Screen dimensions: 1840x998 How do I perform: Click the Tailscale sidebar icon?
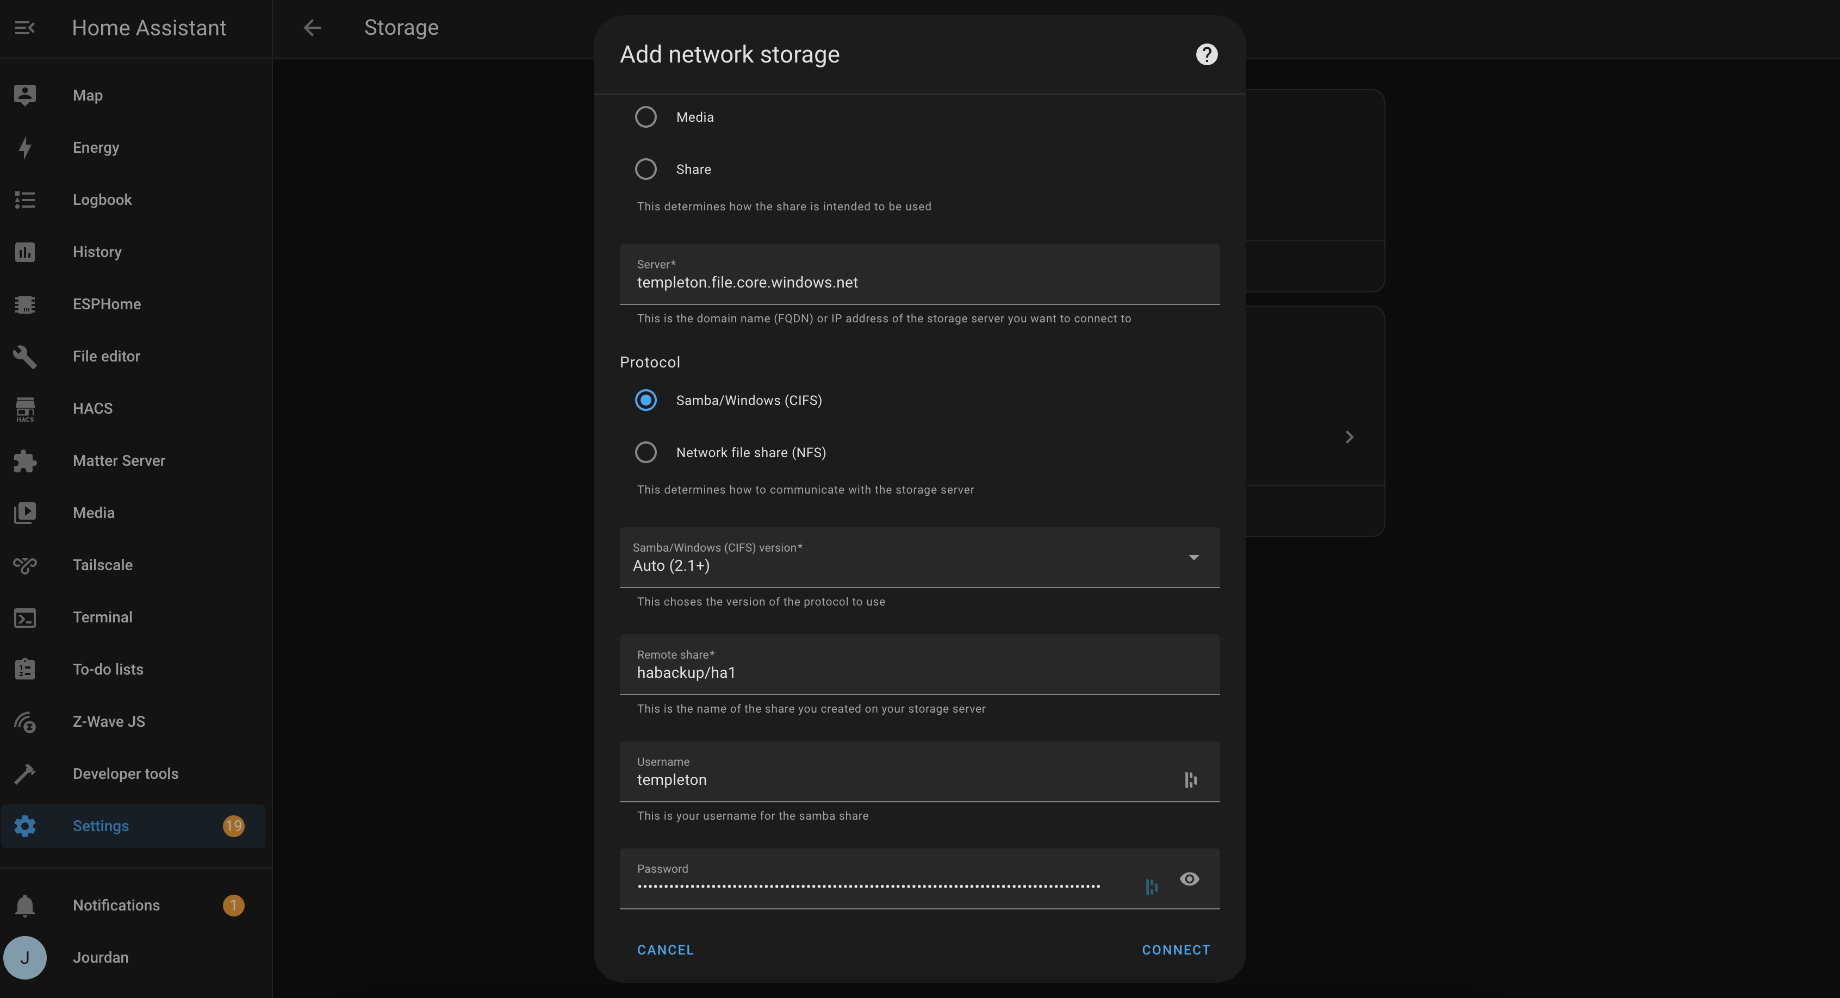click(25, 565)
